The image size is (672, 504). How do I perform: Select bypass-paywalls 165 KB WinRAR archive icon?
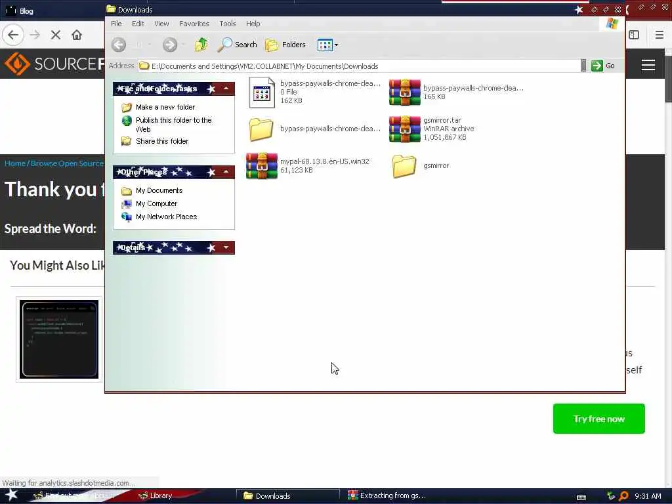tap(404, 92)
